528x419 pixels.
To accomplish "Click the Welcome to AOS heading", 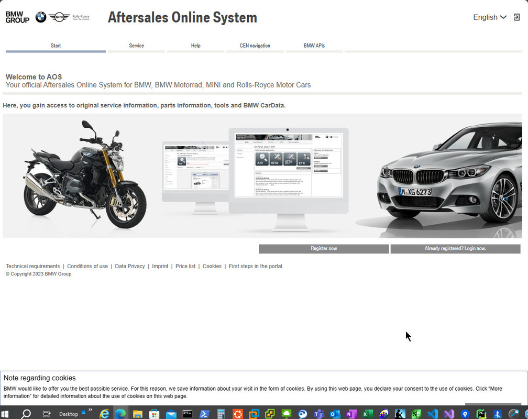I will point(34,77).
